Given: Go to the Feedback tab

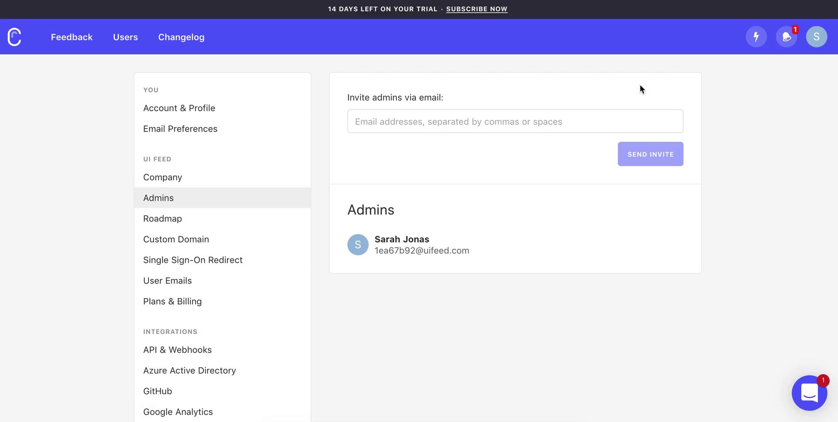Looking at the screenshot, I should (x=72, y=37).
